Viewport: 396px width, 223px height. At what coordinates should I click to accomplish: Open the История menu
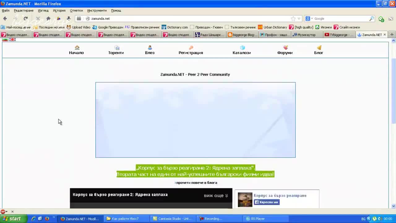point(59,11)
